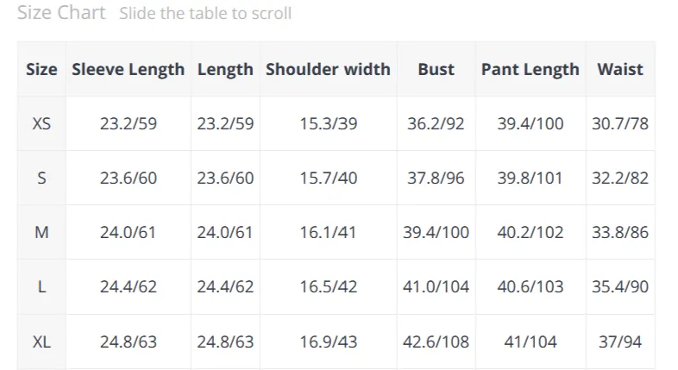The height and width of the screenshot is (370, 678).
Task: Select the S sleeve length cell 23.6/60
Action: click(x=129, y=178)
